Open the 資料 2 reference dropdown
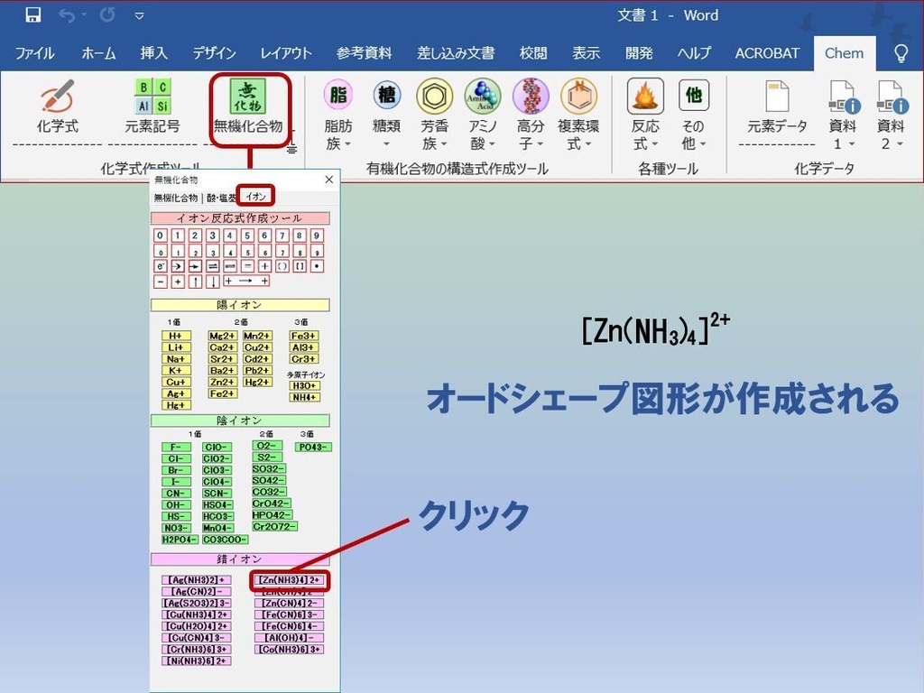This screenshot has height=693, width=924. pyautogui.click(x=891, y=115)
